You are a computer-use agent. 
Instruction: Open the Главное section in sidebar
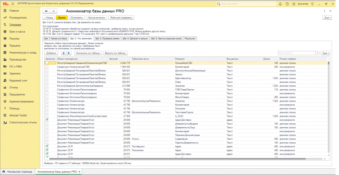tap(14, 11)
